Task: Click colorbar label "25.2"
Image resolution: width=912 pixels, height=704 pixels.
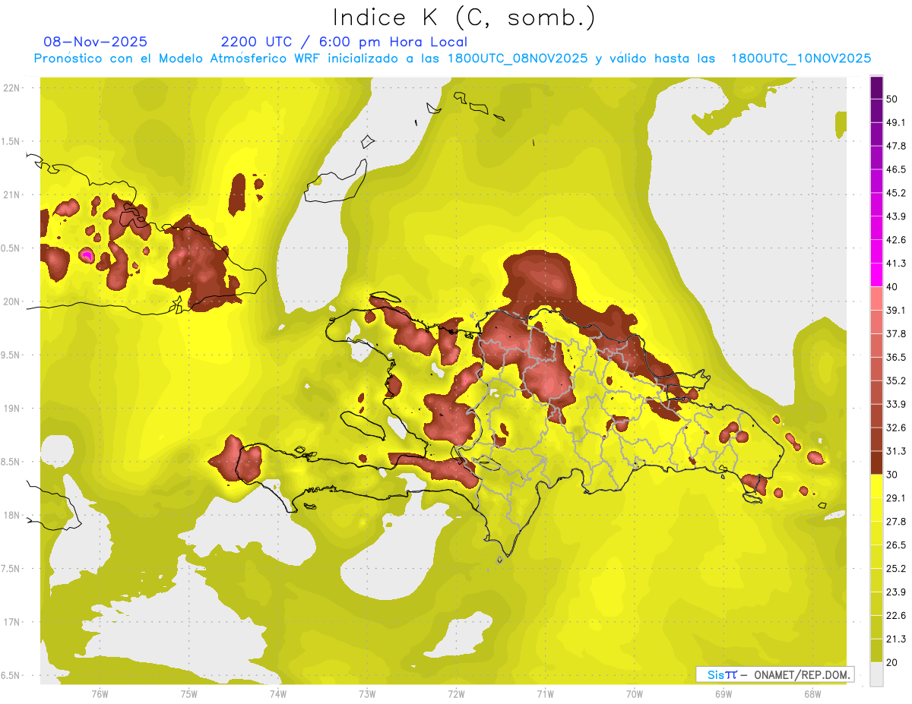Action: [x=895, y=569]
